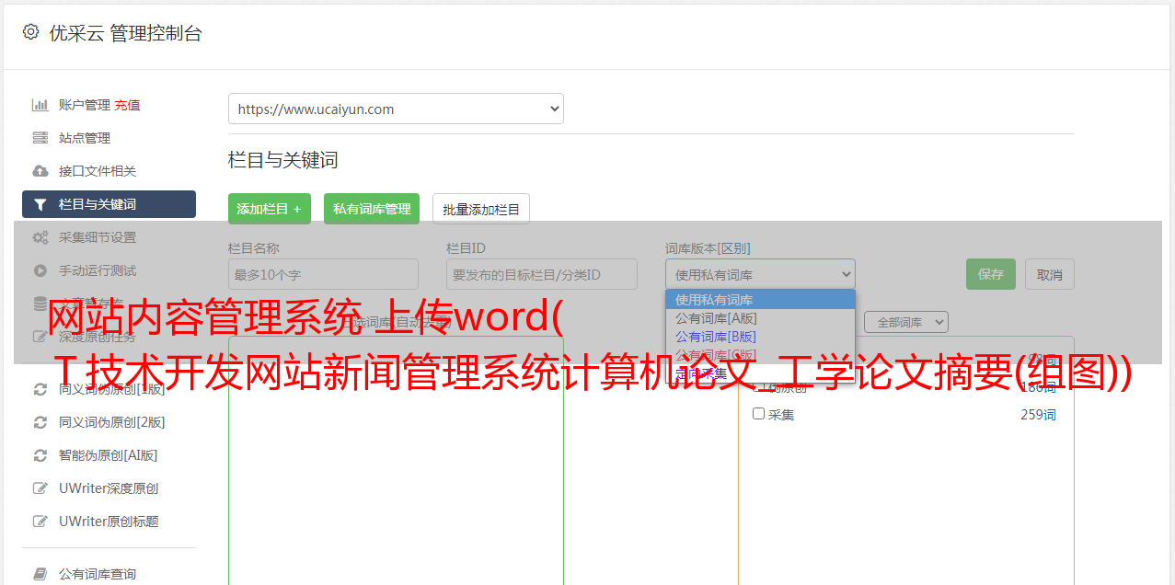Focus the 栏目名称 input field
This screenshot has width=1175, height=585.
pyautogui.click(x=323, y=274)
